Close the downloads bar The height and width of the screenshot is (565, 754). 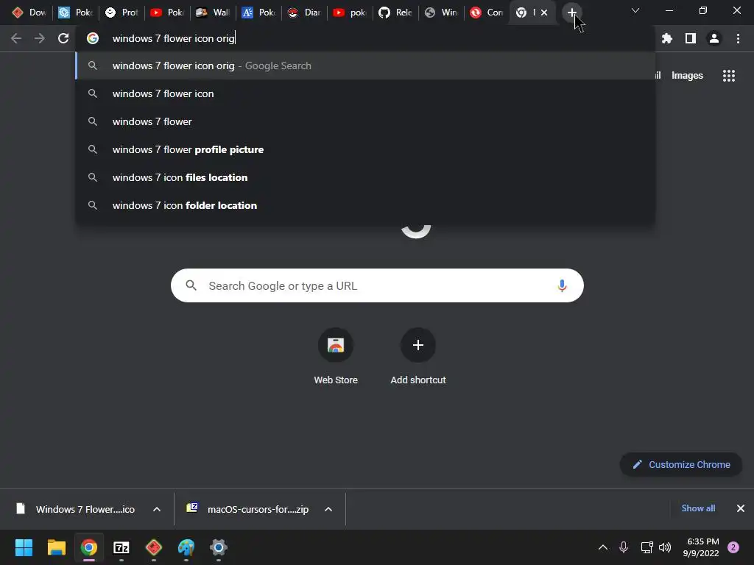point(741,508)
